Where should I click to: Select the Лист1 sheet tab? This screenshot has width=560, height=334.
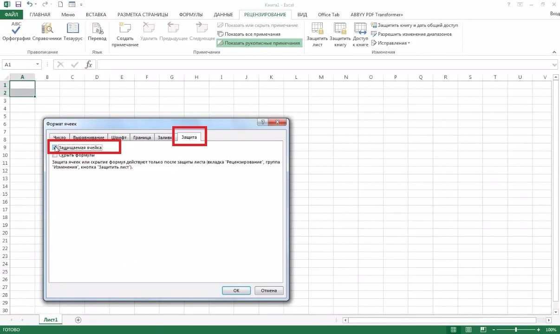pyautogui.click(x=50, y=320)
